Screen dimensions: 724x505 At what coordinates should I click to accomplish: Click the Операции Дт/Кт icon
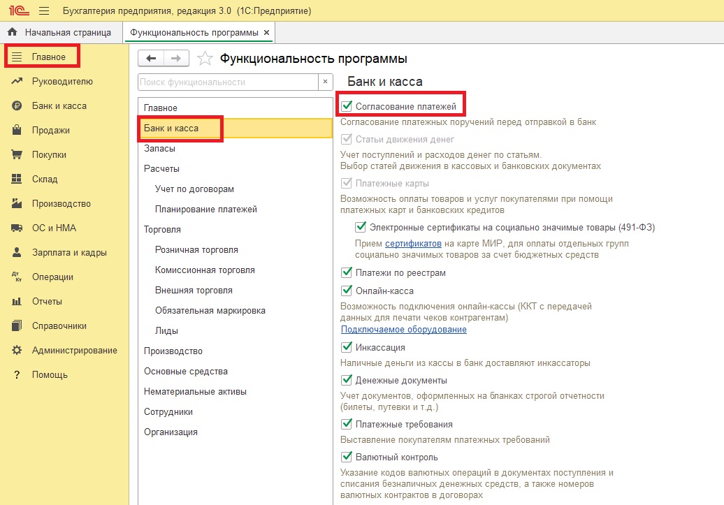click(17, 277)
